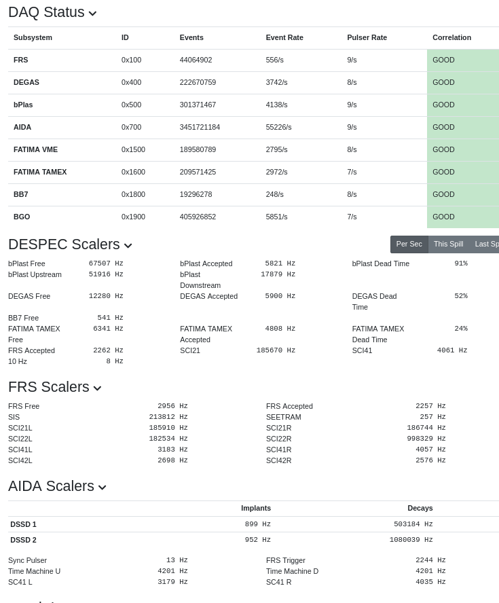Select the AIDA subsystem row
The height and width of the screenshot is (603, 499).
point(22,128)
